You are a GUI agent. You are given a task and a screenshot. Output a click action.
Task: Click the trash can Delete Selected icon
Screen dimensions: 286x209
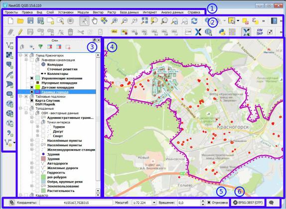tap(70, 32)
